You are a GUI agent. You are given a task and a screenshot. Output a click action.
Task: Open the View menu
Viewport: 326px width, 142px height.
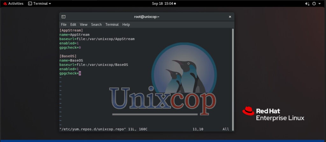click(x=84, y=25)
